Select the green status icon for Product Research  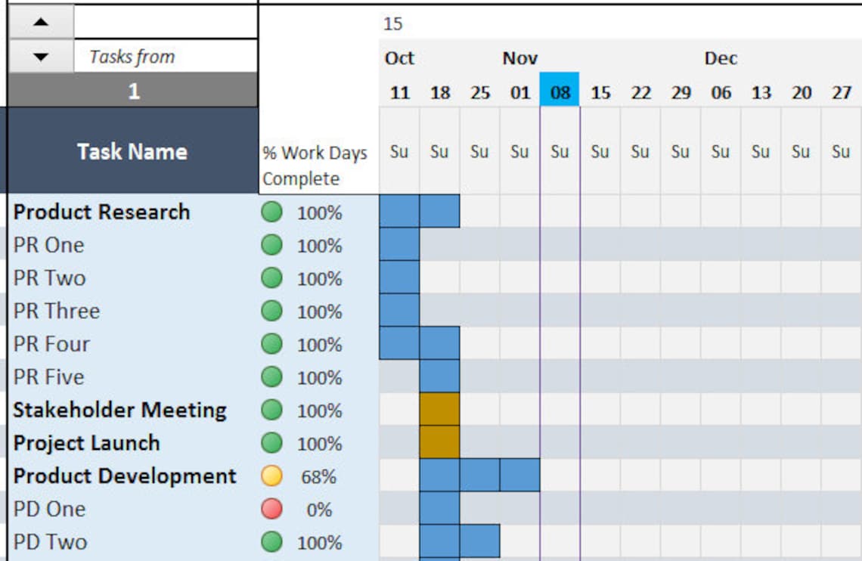(x=271, y=212)
